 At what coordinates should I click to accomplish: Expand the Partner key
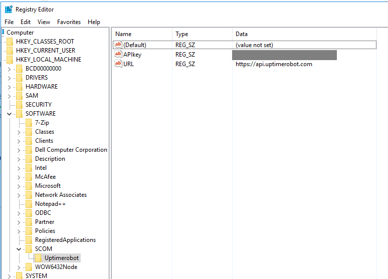pos(19,222)
